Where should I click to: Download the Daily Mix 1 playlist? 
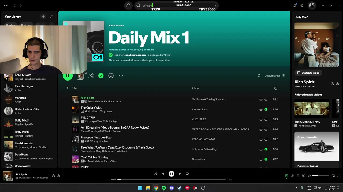pyautogui.click(x=111, y=76)
